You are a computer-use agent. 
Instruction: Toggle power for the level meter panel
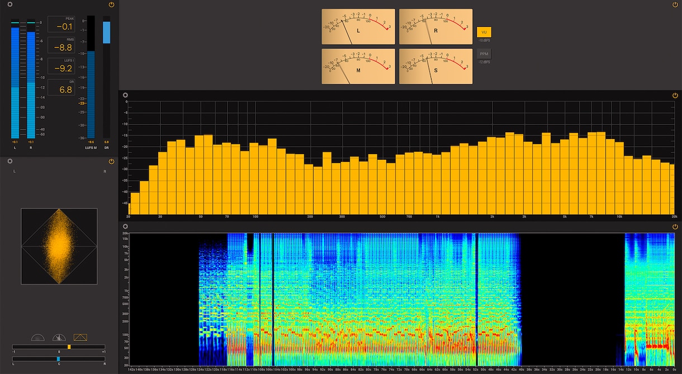point(111,4)
